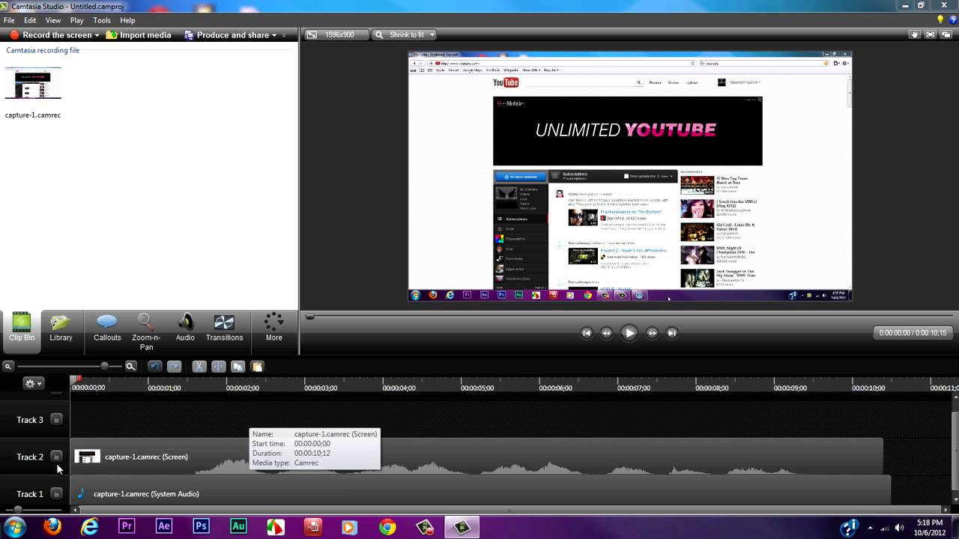Click the timeline zoom slider handle
This screenshot has width=959, height=539.
point(105,366)
